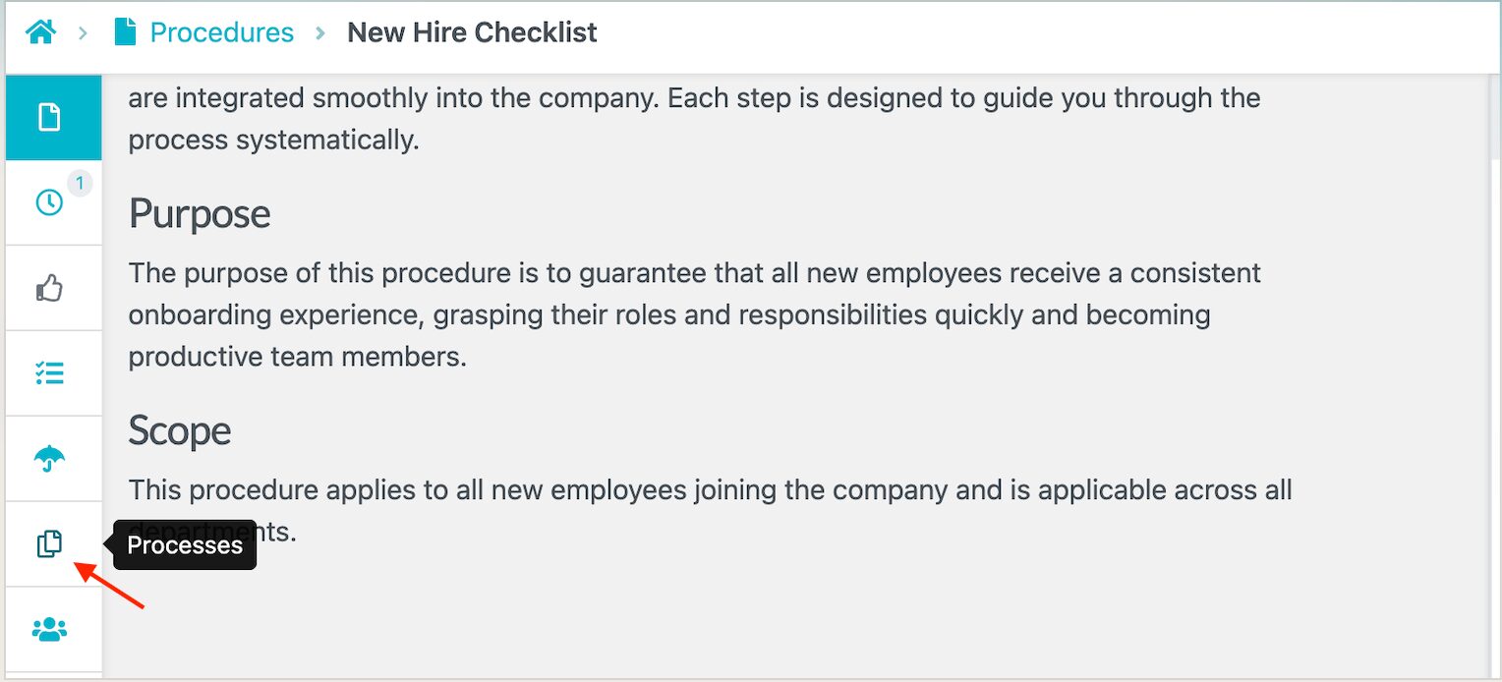The height and width of the screenshot is (682, 1502).
Task: Click the Purpose section paragraph text
Action: coord(668,314)
